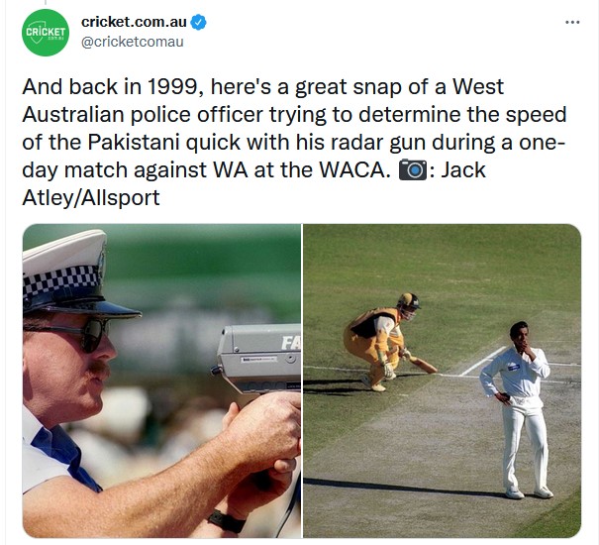Click the officer's wristwatch in photo

click(227, 521)
